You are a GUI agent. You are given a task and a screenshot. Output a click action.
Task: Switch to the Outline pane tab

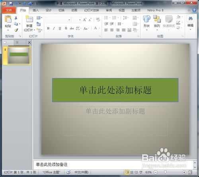17,43
